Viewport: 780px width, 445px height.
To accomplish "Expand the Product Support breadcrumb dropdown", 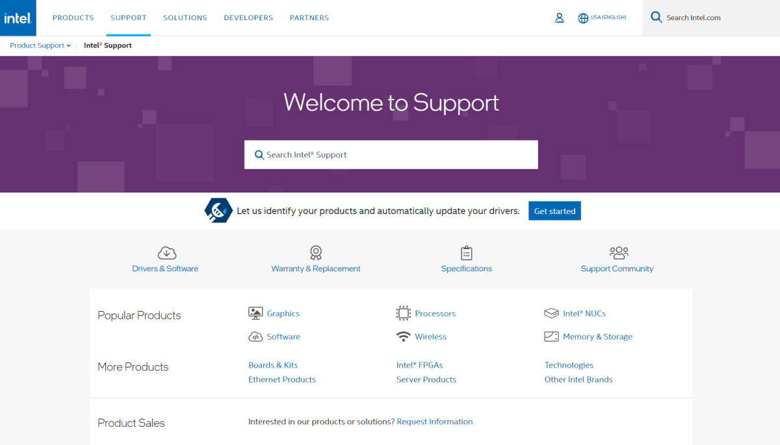I will [x=40, y=46].
